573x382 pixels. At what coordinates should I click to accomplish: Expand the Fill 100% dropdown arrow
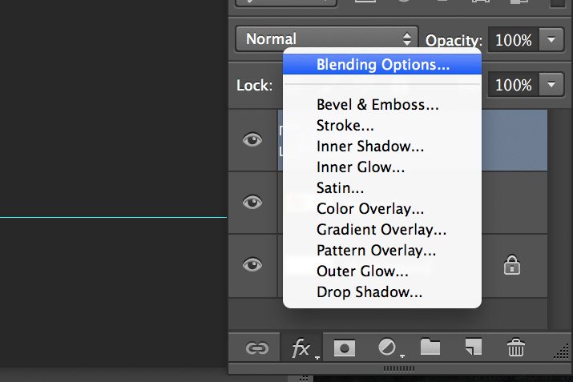551,85
